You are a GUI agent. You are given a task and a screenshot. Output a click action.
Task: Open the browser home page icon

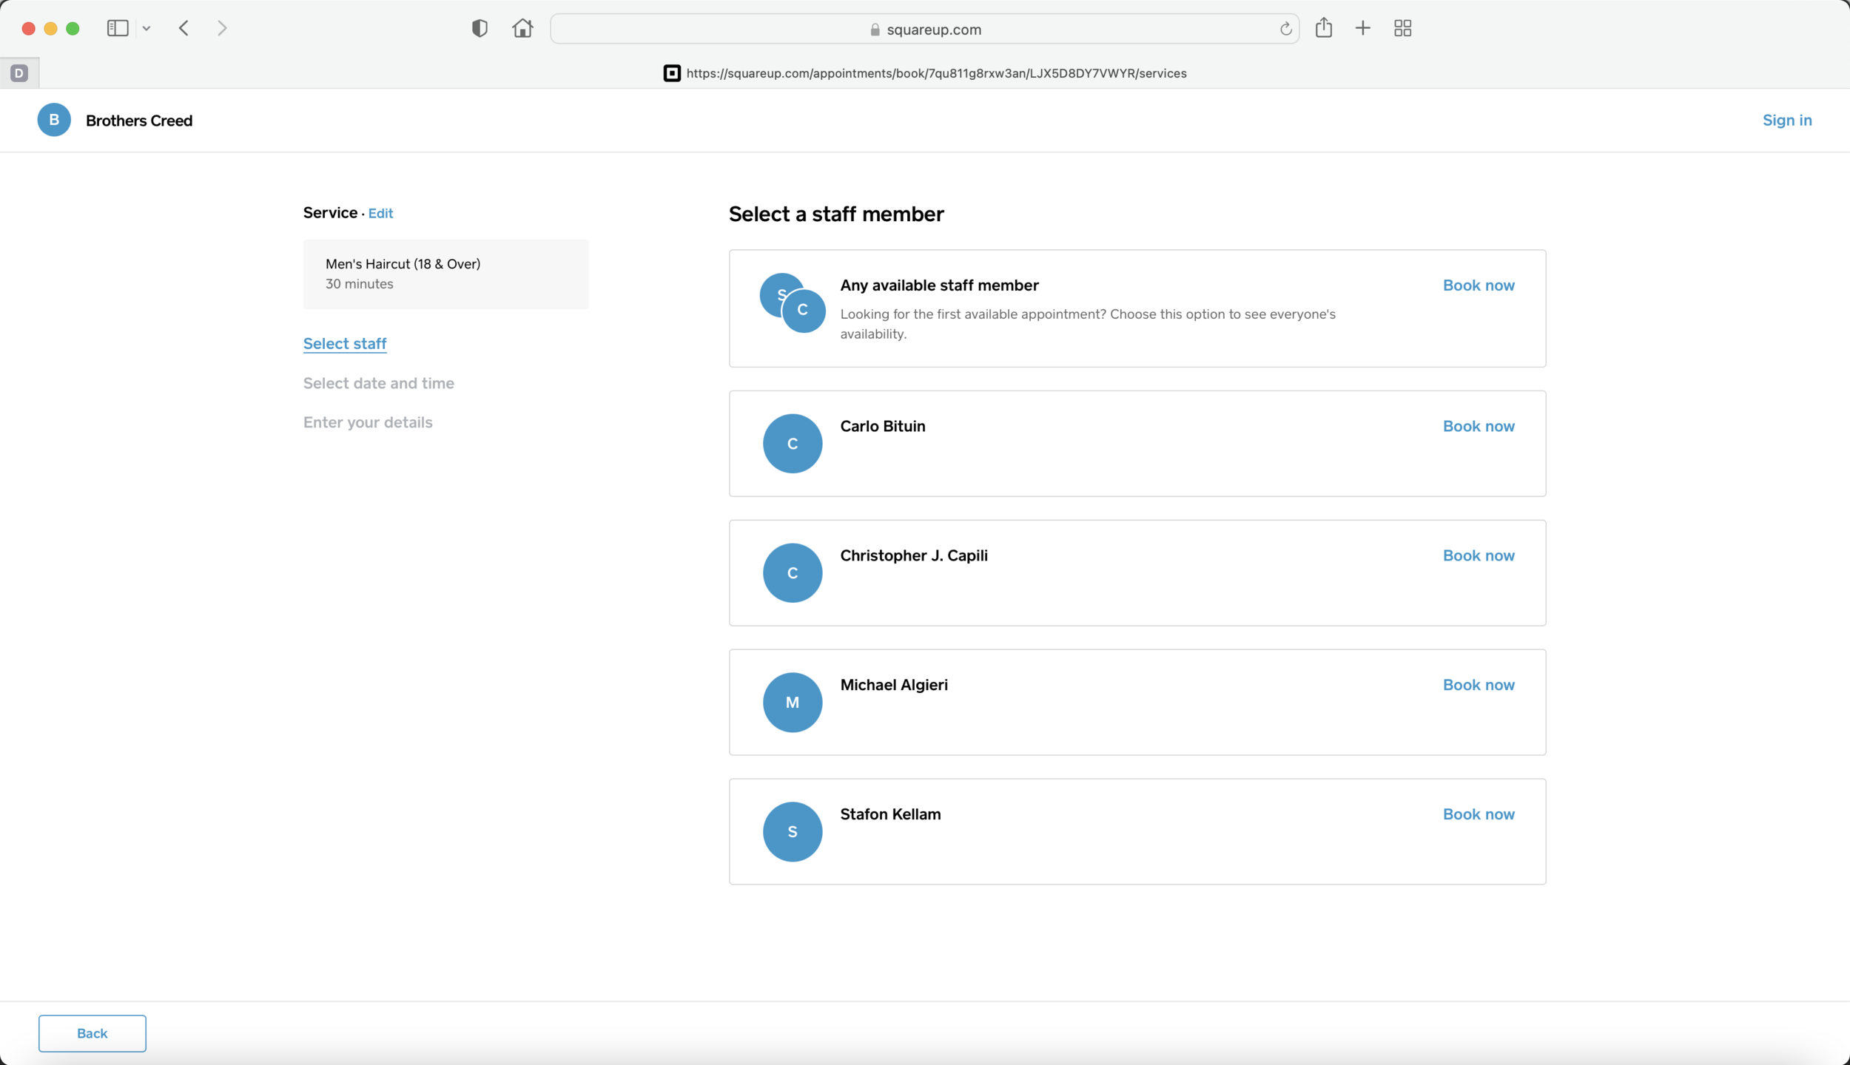522,28
